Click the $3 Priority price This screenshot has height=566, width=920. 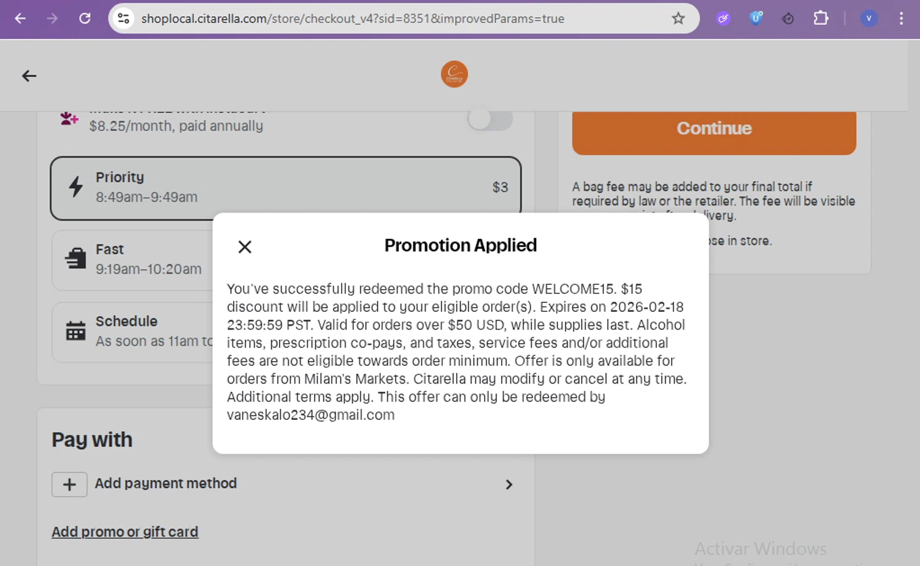pos(500,187)
